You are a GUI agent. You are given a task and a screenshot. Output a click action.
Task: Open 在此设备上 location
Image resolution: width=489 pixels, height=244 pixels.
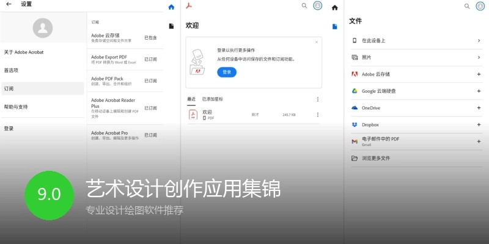(416, 40)
